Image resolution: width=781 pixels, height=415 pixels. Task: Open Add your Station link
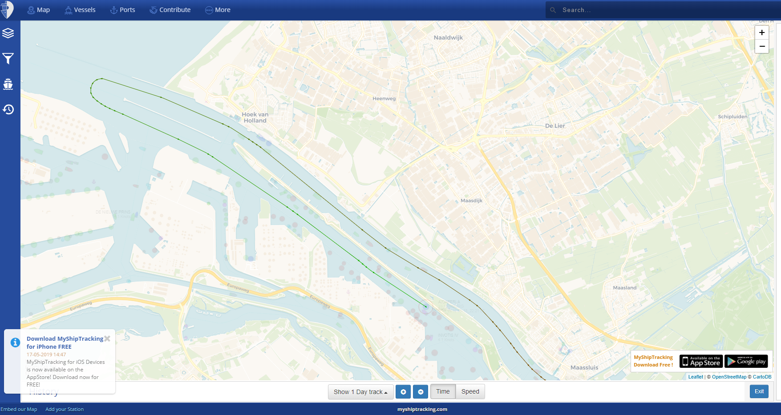[65, 409]
